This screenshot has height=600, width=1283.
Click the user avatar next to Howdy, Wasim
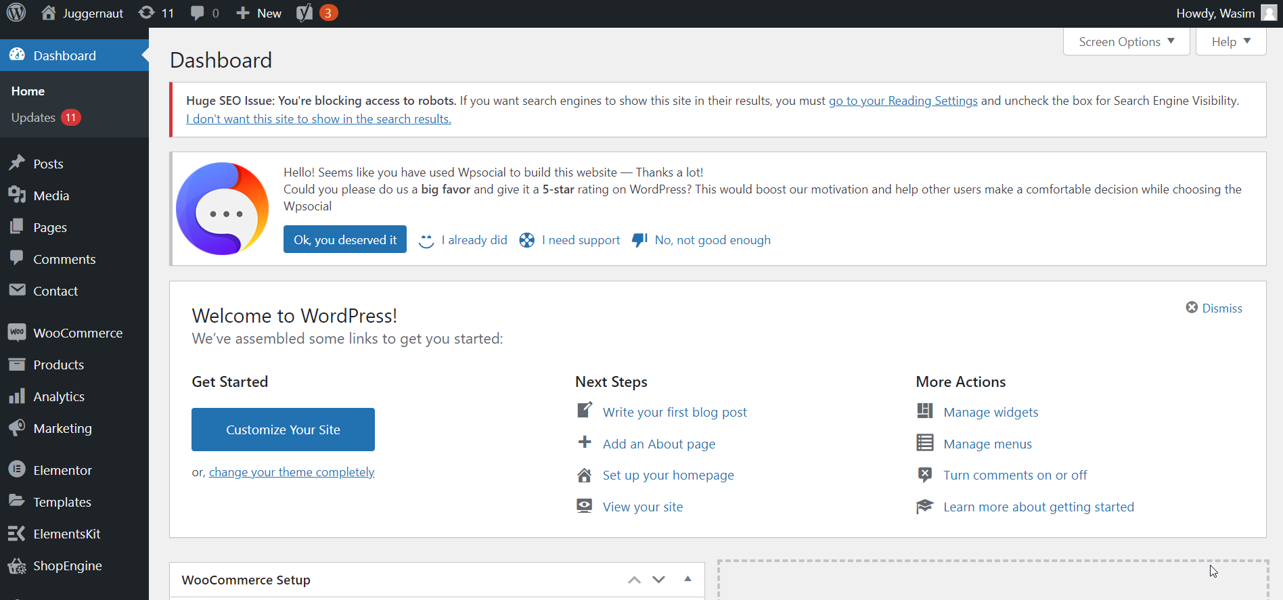pos(1269,13)
